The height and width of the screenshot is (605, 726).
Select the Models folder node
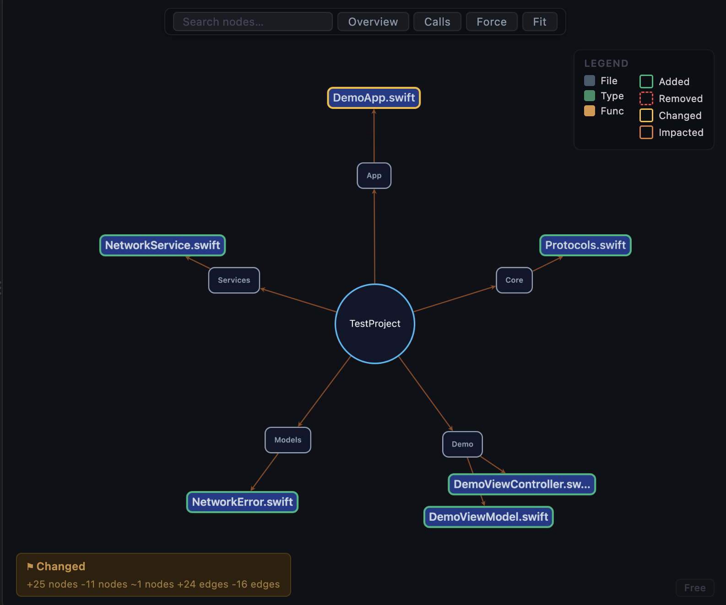[x=288, y=440]
